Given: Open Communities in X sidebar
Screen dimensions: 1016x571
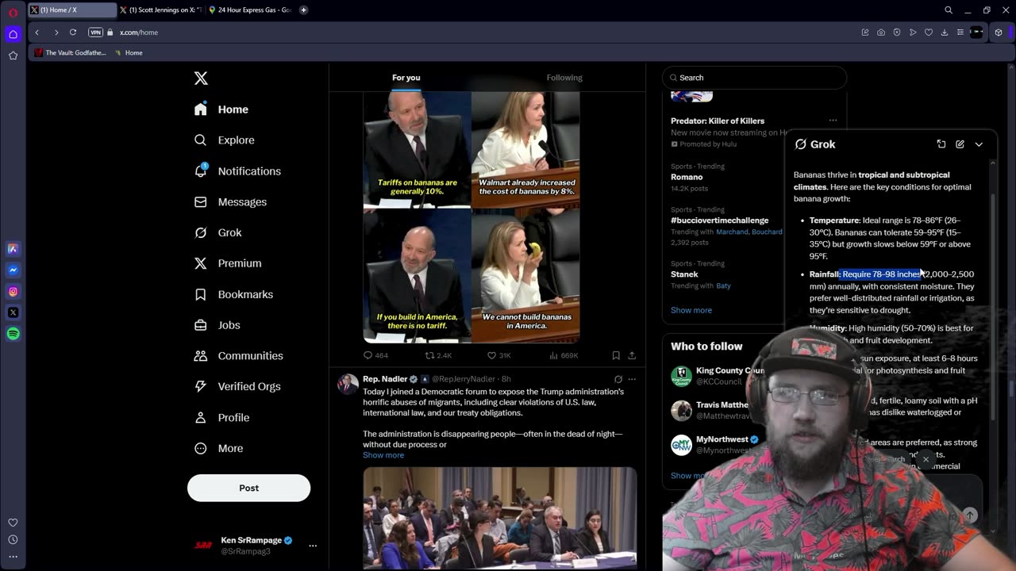Looking at the screenshot, I should click(239, 356).
